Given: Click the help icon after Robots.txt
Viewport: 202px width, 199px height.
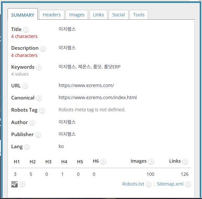Looking at the screenshot, I should coord(149,184).
